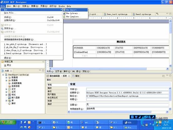Select 资源 (Resources) property category

pos(57,101)
